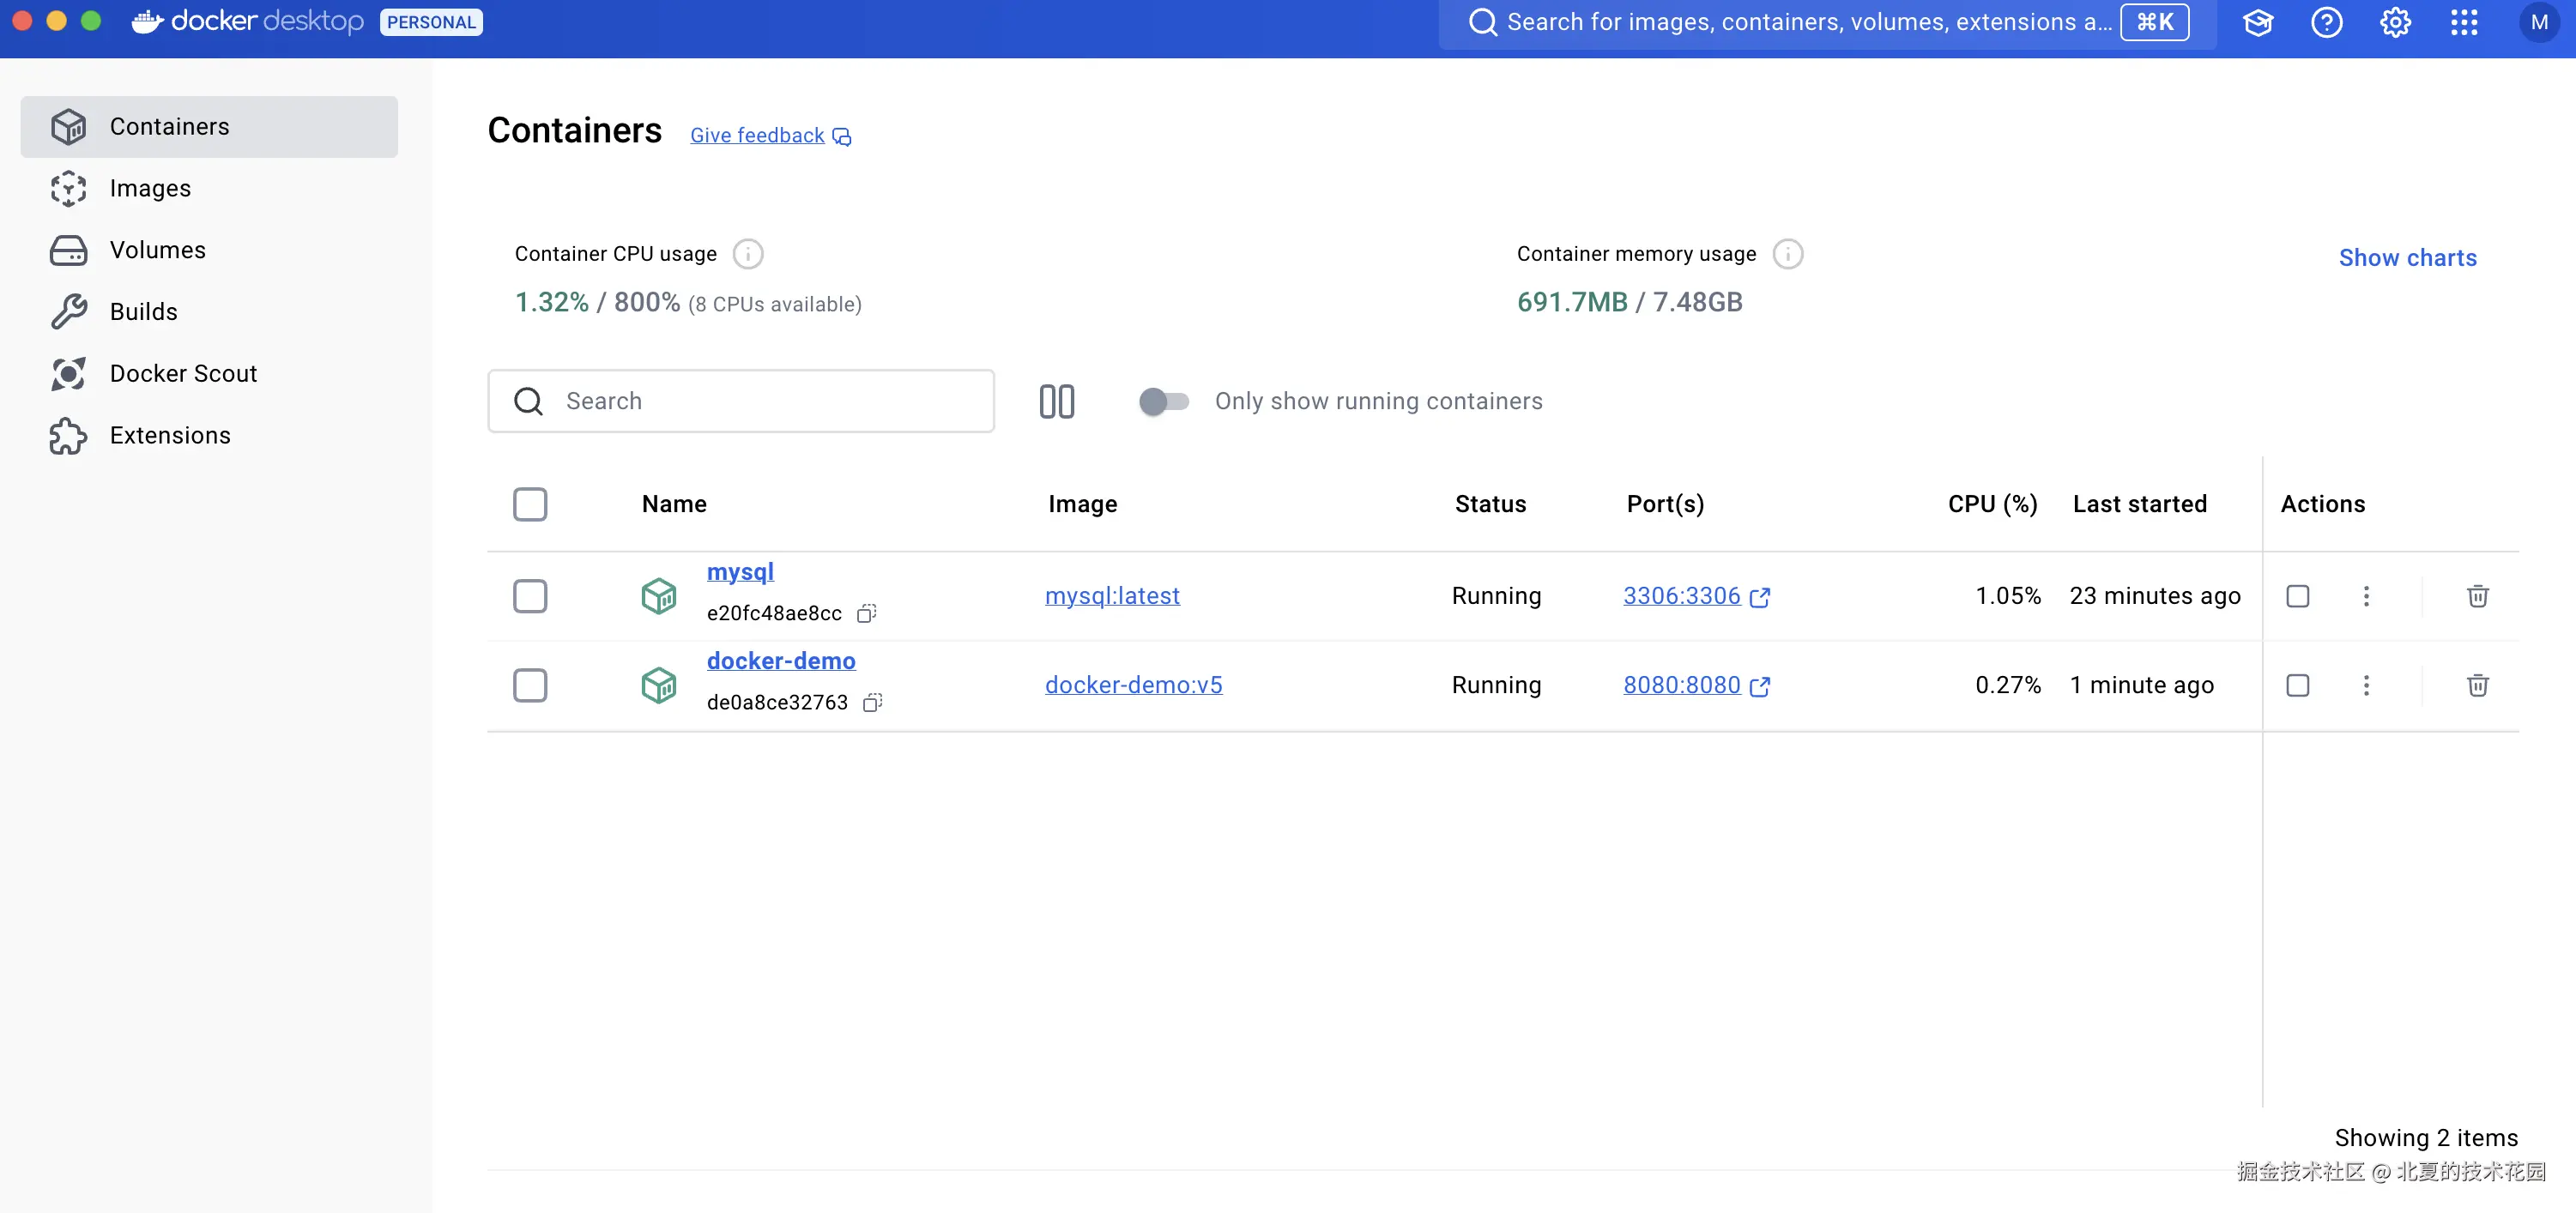Delete the mysql container via trash icon
The image size is (2576, 1213).
(x=2477, y=596)
